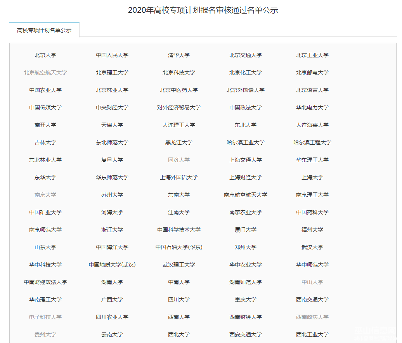Open 电子科技大学
The height and width of the screenshot is (343, 402).
click(45, 317)
